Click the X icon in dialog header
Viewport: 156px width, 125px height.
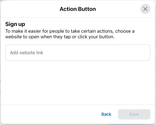145,9
